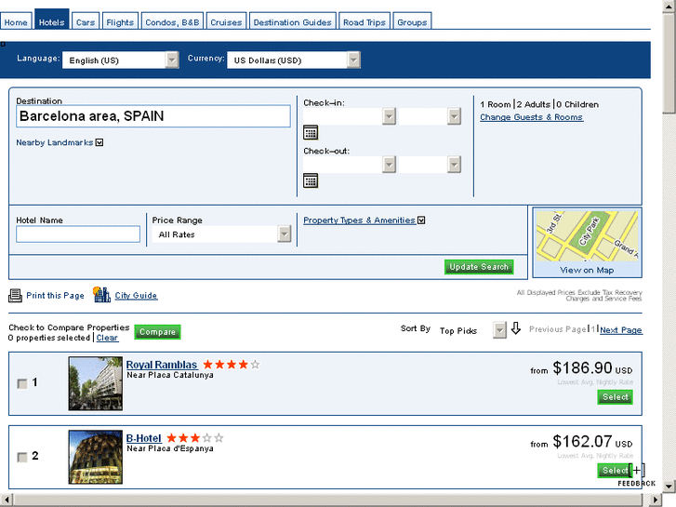
Task: Clear the selected compare properties
Action: [x=107, y=338]
